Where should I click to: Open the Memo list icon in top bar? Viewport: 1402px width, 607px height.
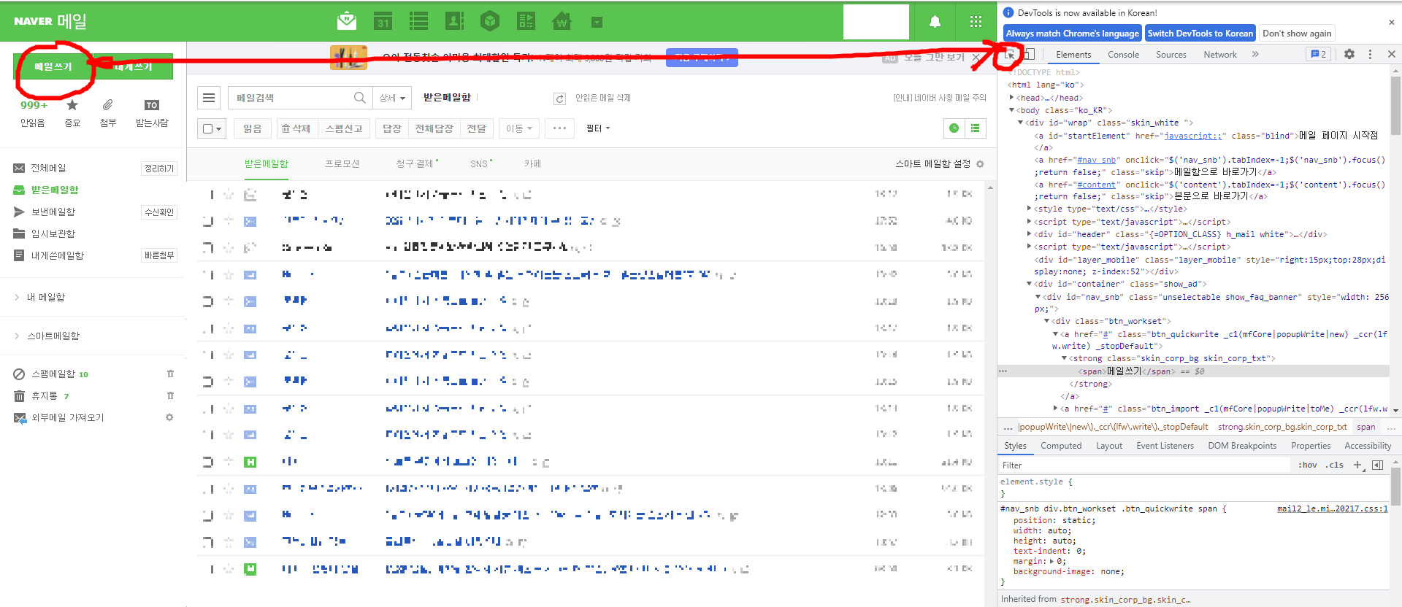418,21
